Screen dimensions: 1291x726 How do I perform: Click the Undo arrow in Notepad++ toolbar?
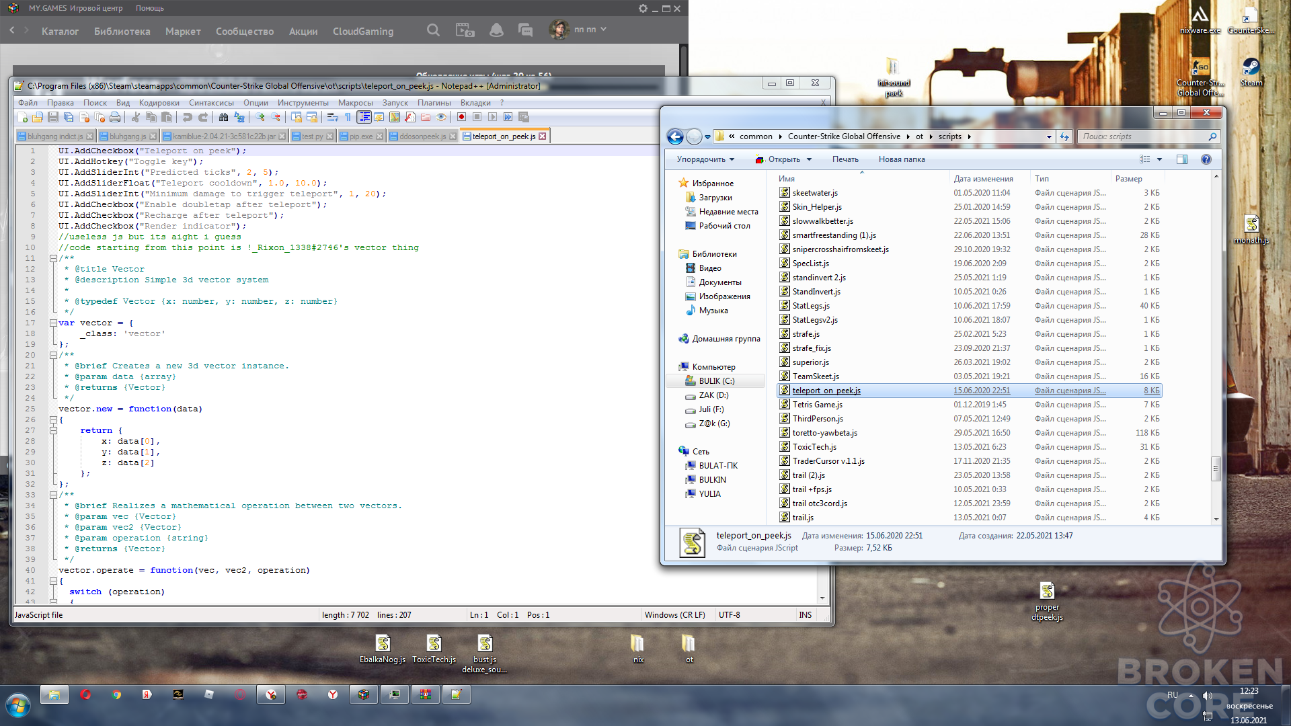[187, 117]
